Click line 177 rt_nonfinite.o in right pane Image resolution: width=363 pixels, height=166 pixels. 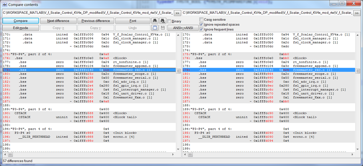(x=269, y=62)
